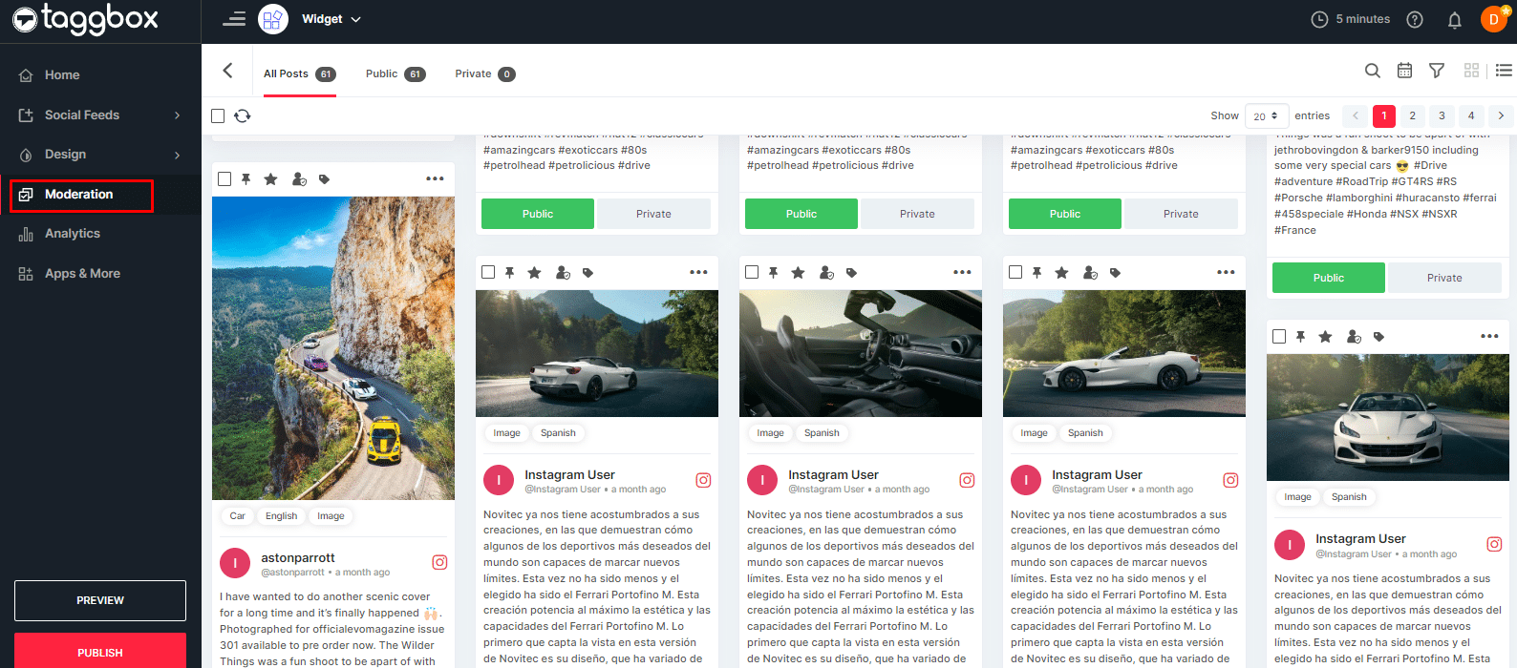Go to page 3 of posts

point(1442,115)
